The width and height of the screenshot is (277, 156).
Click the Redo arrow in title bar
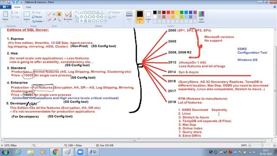[17, 2]
